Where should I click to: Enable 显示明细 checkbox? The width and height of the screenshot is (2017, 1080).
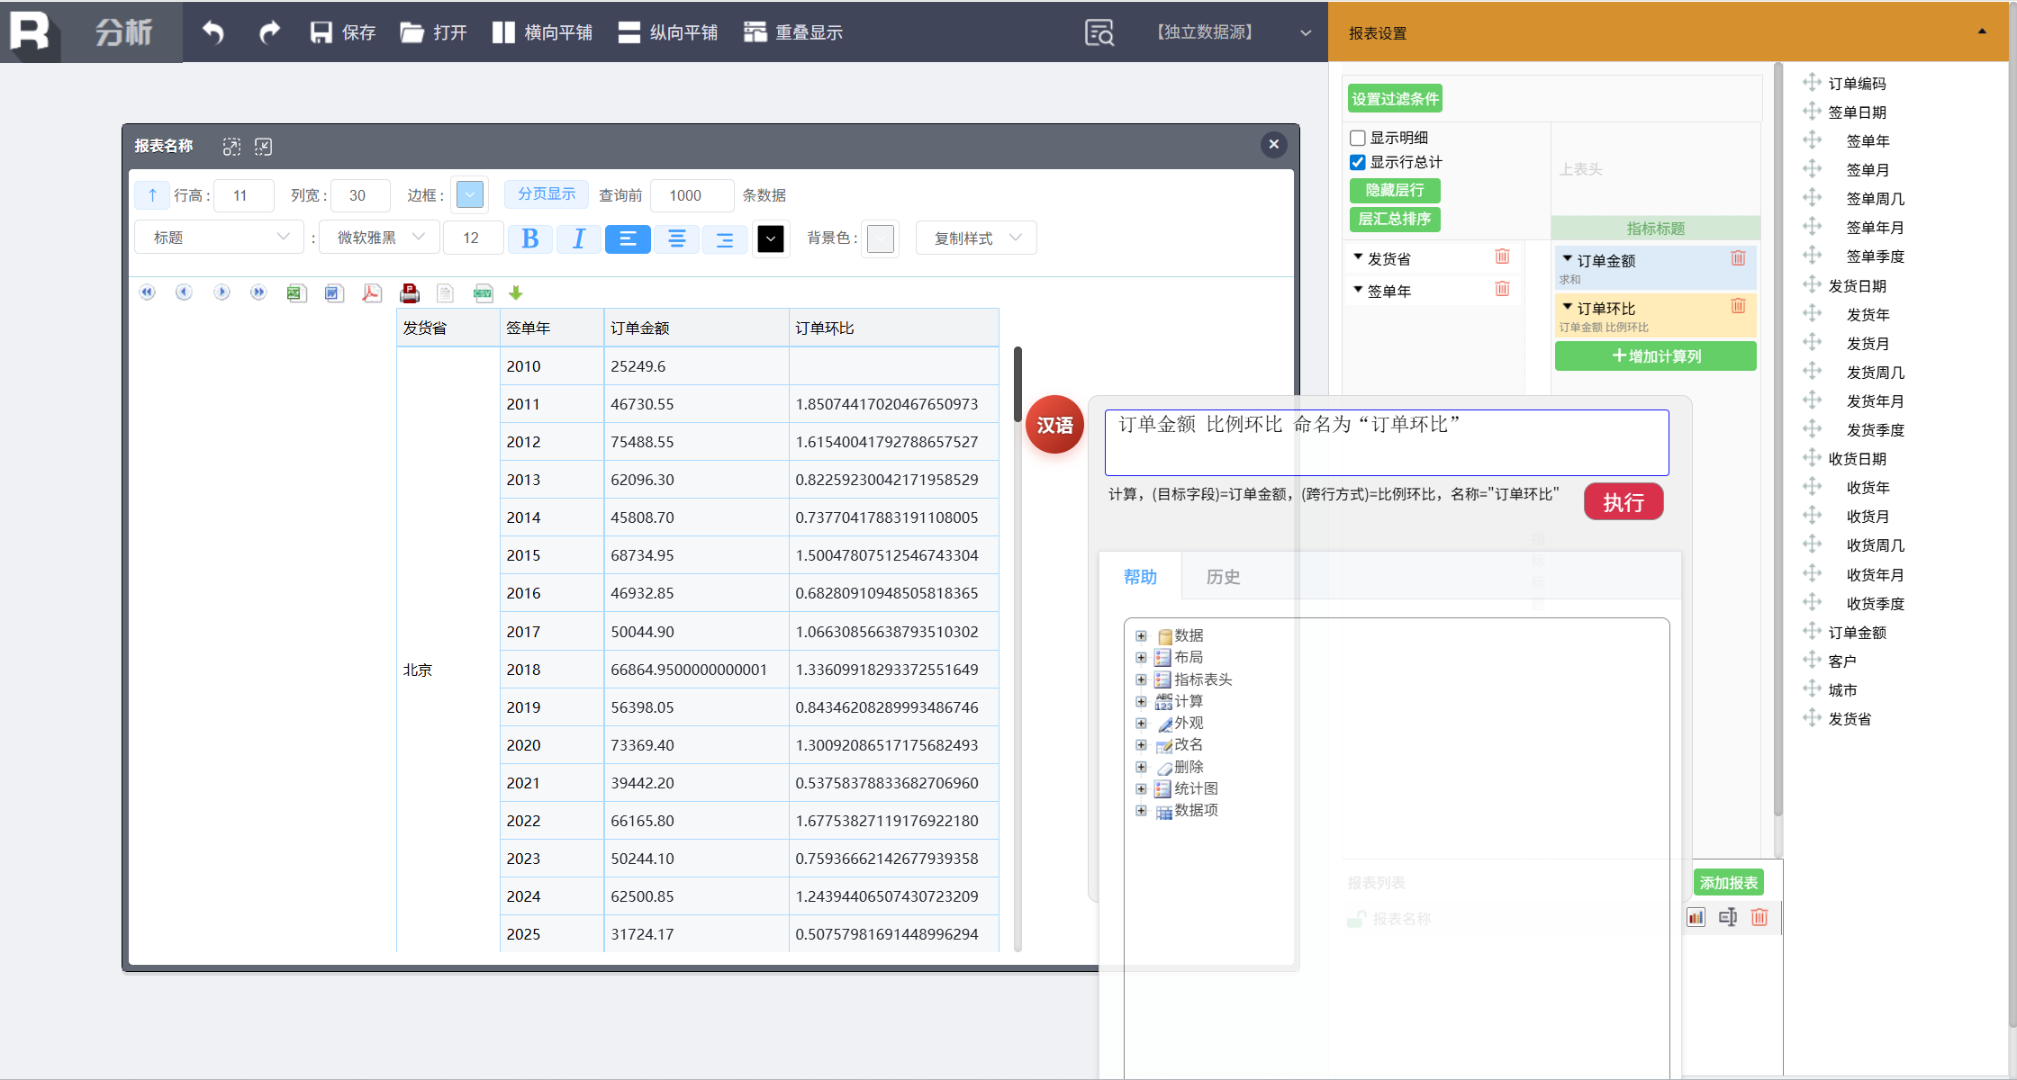[1358, 138]
